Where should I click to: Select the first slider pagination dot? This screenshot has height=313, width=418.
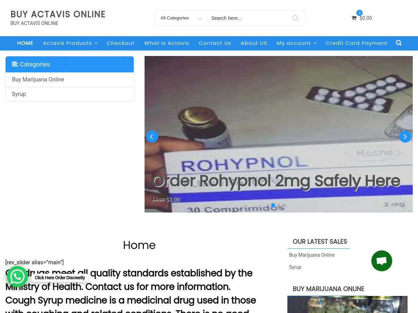[x=273, y=205]
